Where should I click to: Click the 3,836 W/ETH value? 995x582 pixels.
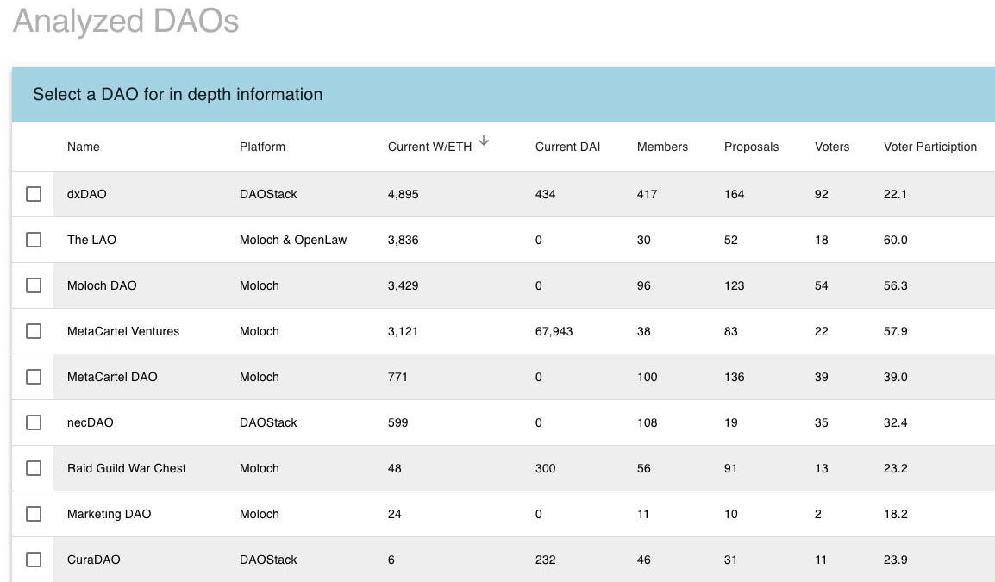[x=403, y=240]
